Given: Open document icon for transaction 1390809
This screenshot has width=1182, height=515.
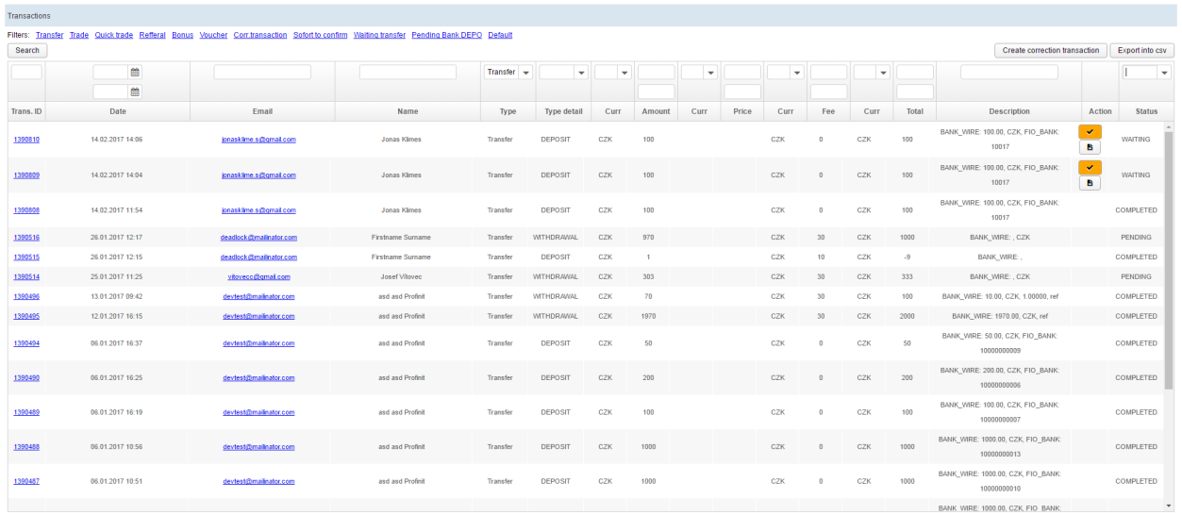Looking at the screenshot, I should (x=1089, y=182).
